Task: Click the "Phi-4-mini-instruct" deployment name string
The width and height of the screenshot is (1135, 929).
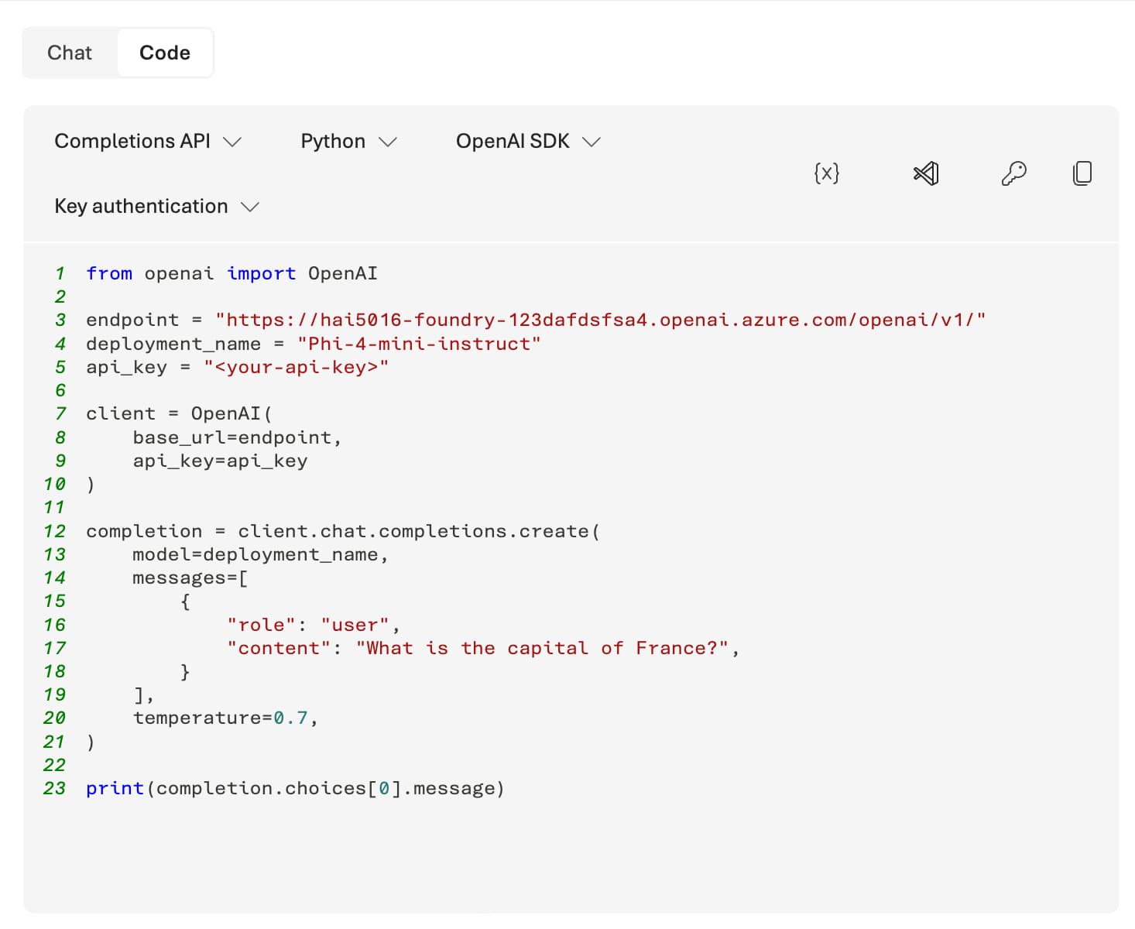Action: [419, 344]
